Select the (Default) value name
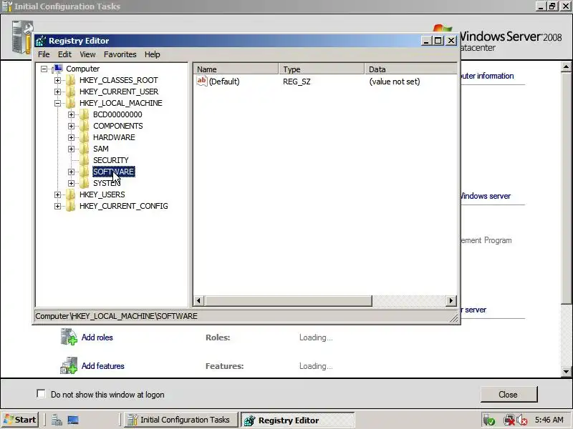573x429 pixels. pyautogui.click(x=224, y=82)
